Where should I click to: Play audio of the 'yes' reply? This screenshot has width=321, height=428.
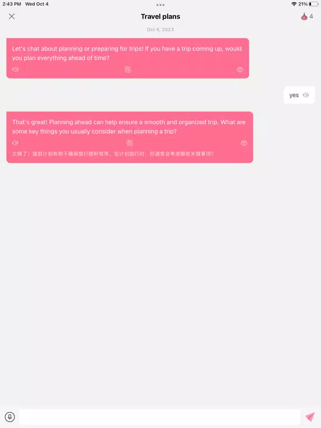pyautogui.click(x=306, y=95)
